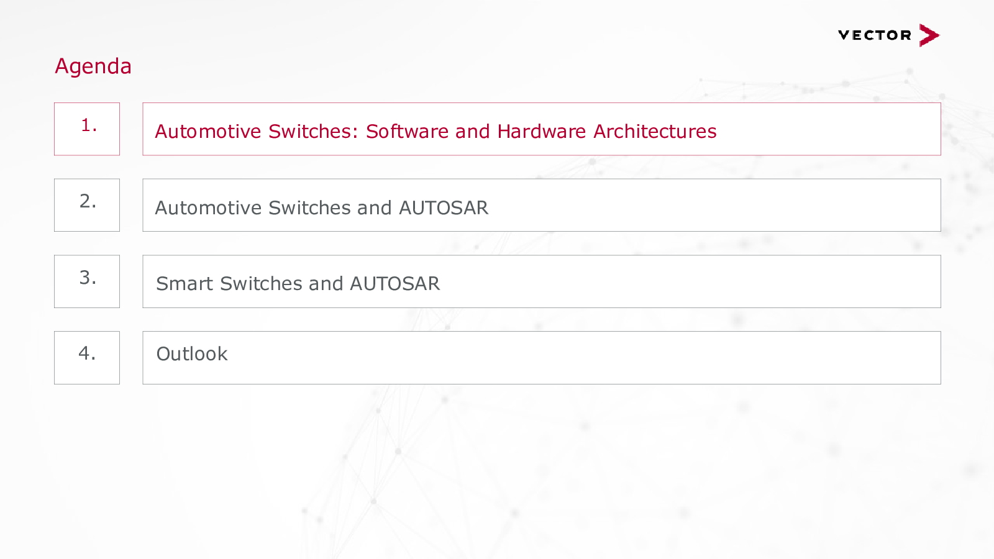Open the Smart Switches and AUTOSAR item

[541, 281]
